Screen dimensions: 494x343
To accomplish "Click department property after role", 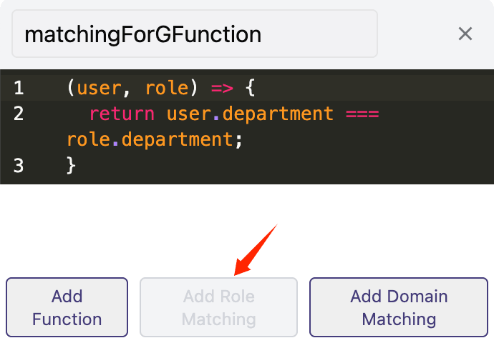I will pyautogui.click(x=176, y=140).
